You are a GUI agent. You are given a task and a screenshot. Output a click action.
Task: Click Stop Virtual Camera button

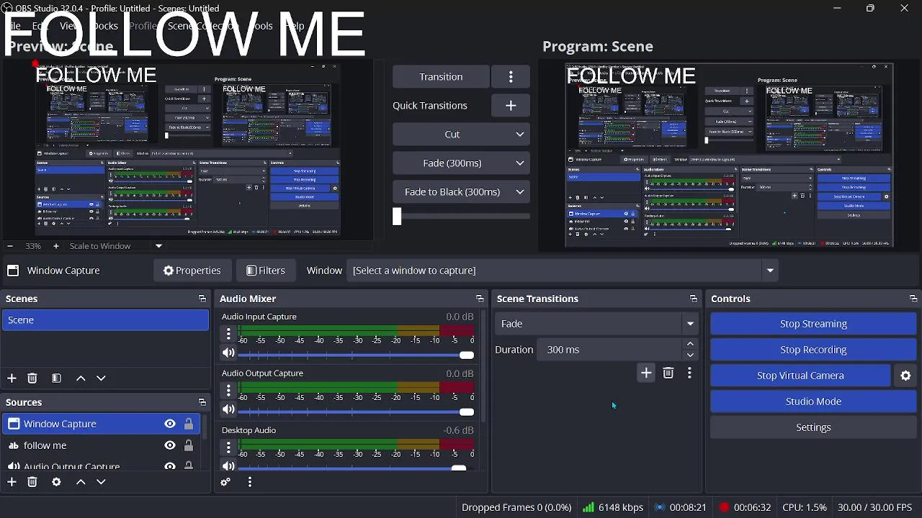coord(800,376)
